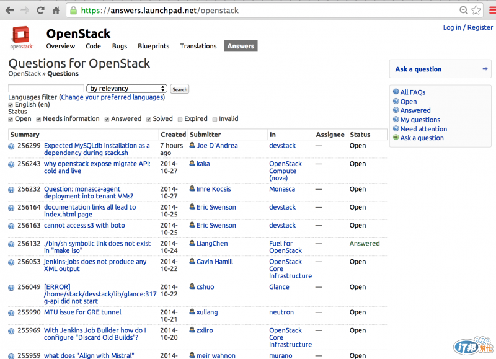Click the Search button
This screenshot has height=359, width=496.
pyautogui.click(x=180, y=89)
